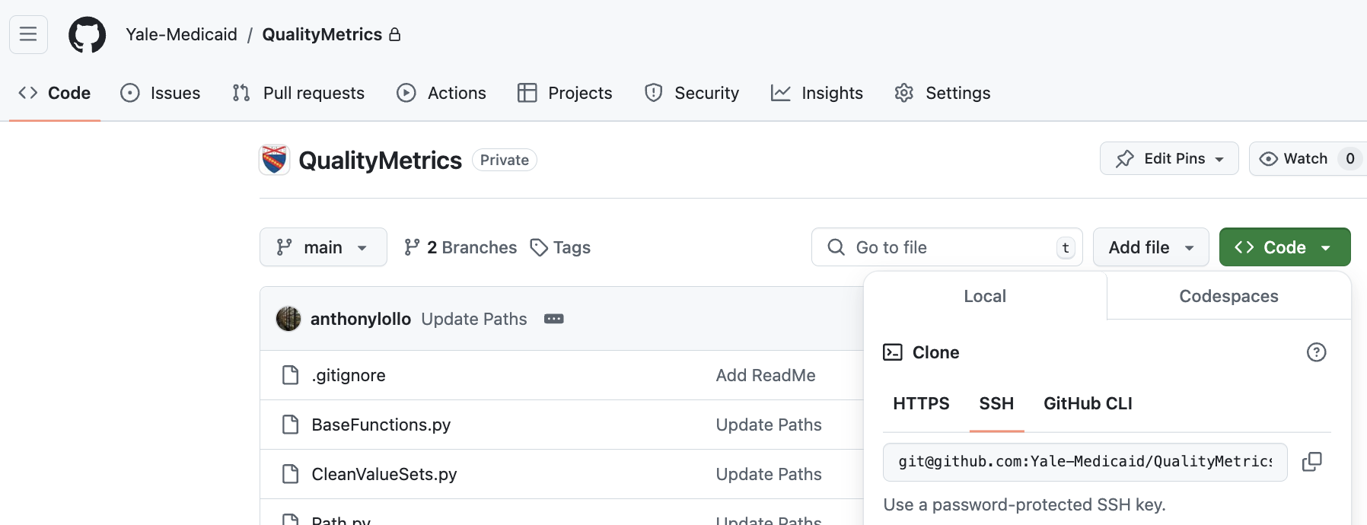Viewport: 1367px width, 525px height.
Task: Open CleanValueSets.py file
Action: [384, 474]
